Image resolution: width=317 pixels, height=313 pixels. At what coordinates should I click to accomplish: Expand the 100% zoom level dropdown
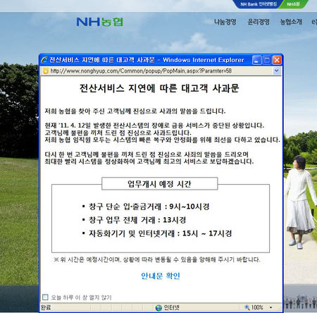pos(271,307)
